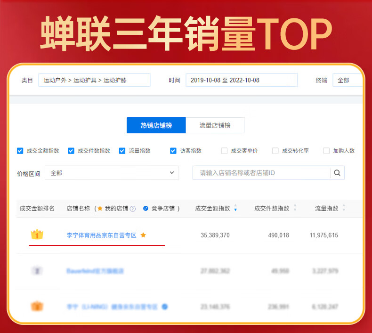This screenshot has height=333, width=372.
Task: Enable the 加购人数 checkbox
Action: [326, 151]
